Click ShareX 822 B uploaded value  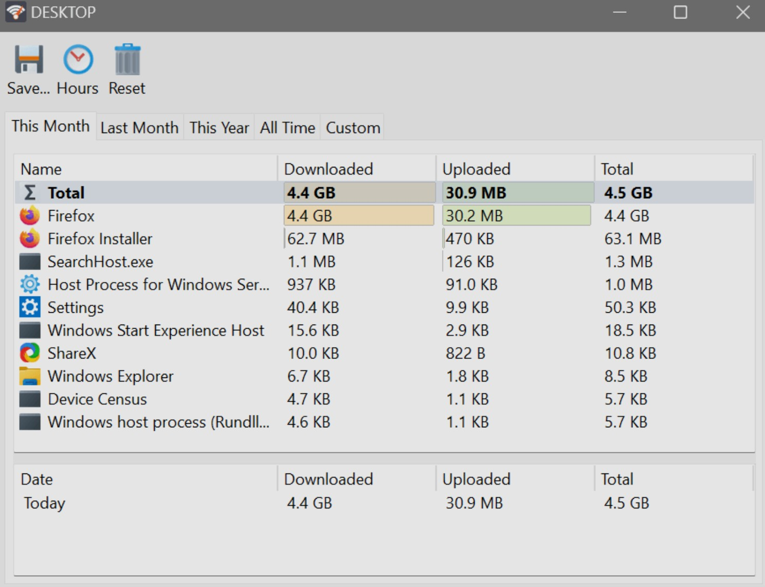pyautogui.click(x=465, y=353)
